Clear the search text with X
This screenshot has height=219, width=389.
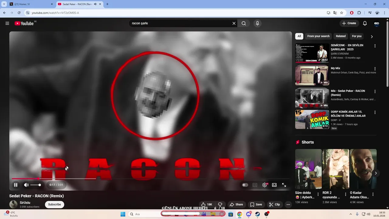click(234, 23)
